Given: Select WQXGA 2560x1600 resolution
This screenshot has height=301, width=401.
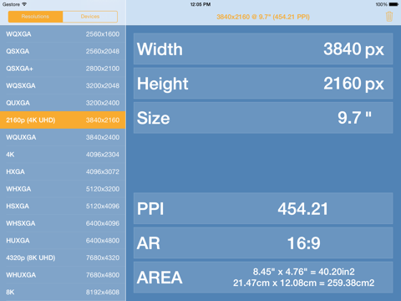Looking at the screenshot, I should 63,34.
